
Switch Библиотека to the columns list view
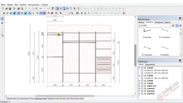[180, 25]
